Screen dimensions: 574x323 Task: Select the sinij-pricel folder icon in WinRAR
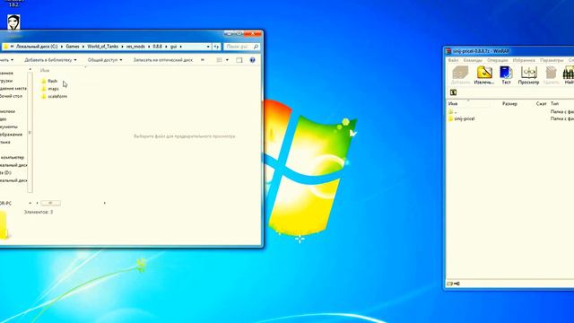[x=450, y=118]
